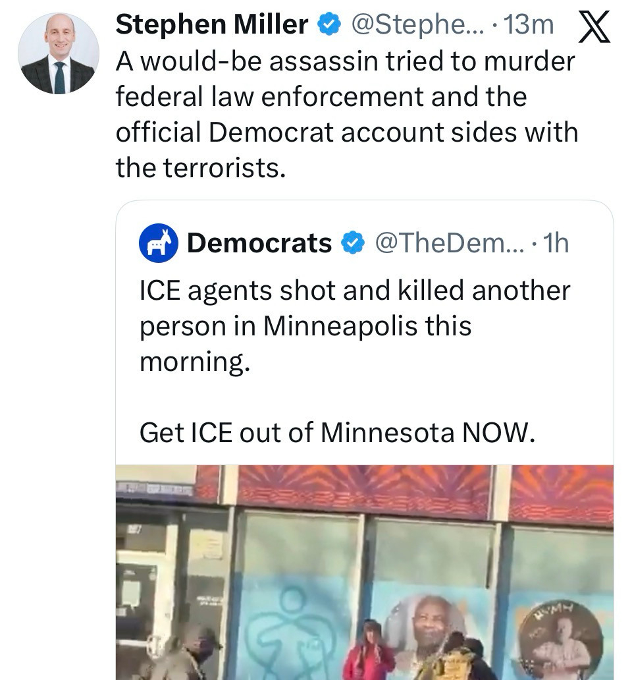Screen dimensions: 632x680
Task: Click the X logo icon
Action: [x=592, y=28]
